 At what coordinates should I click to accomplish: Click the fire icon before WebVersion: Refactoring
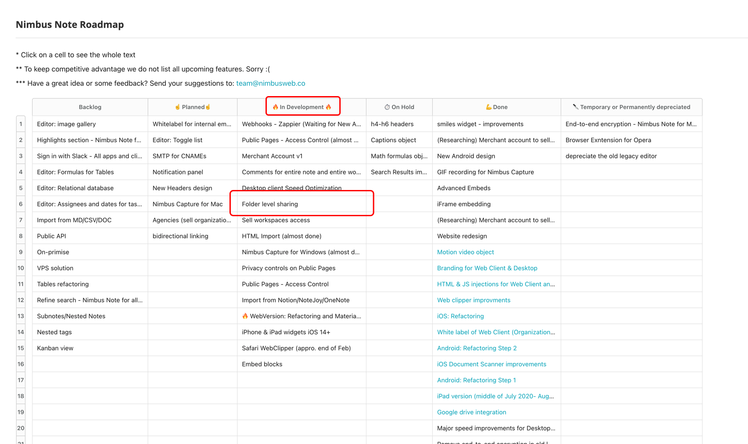point(245,316)
